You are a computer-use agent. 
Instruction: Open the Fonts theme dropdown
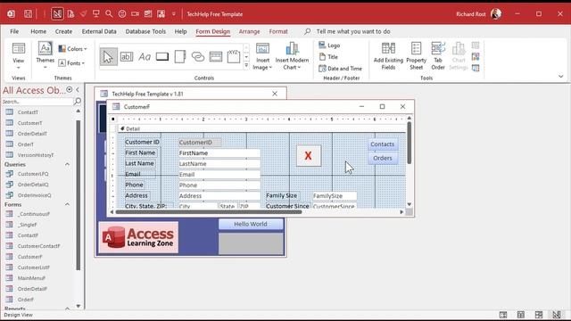(71, 63)
